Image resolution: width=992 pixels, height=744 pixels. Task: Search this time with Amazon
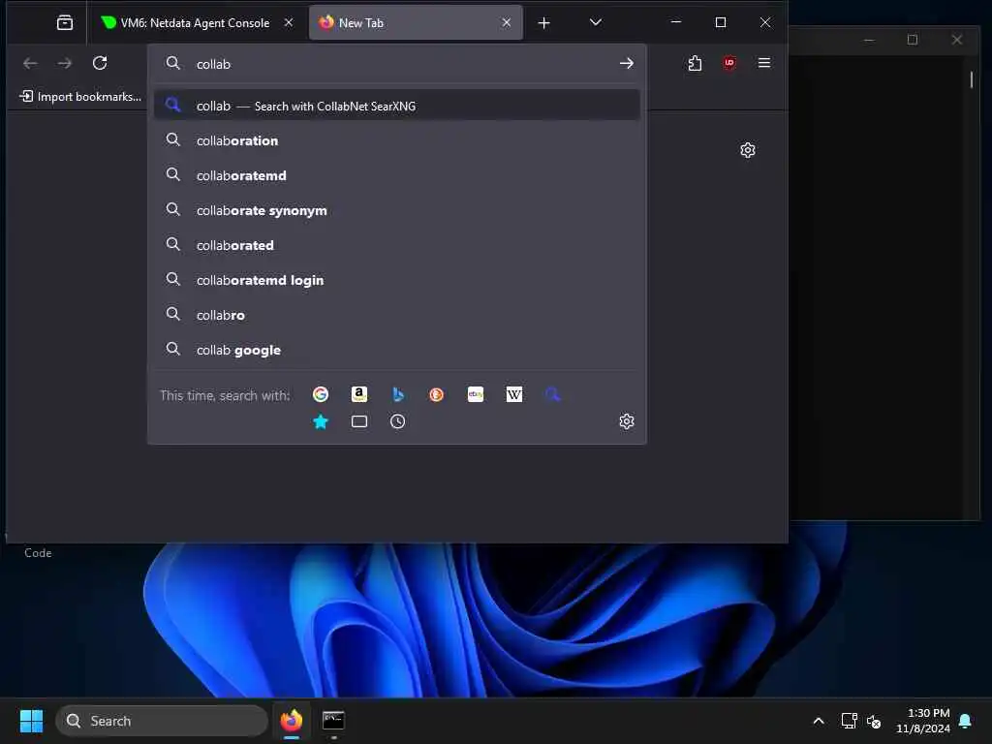click(x=359, y=395)
